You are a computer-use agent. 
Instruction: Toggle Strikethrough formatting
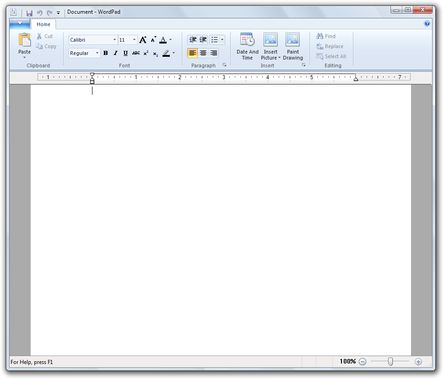click(136, 53)
